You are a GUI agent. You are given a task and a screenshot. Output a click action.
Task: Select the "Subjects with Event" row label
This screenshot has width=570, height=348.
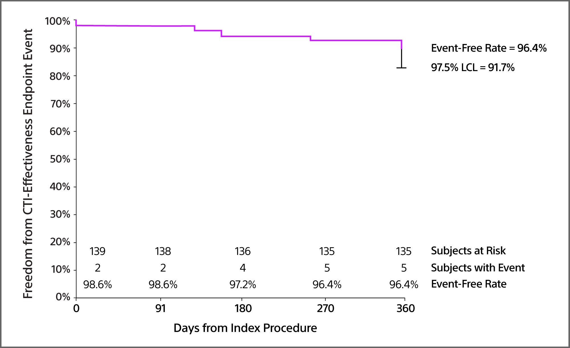coord(478,268)
